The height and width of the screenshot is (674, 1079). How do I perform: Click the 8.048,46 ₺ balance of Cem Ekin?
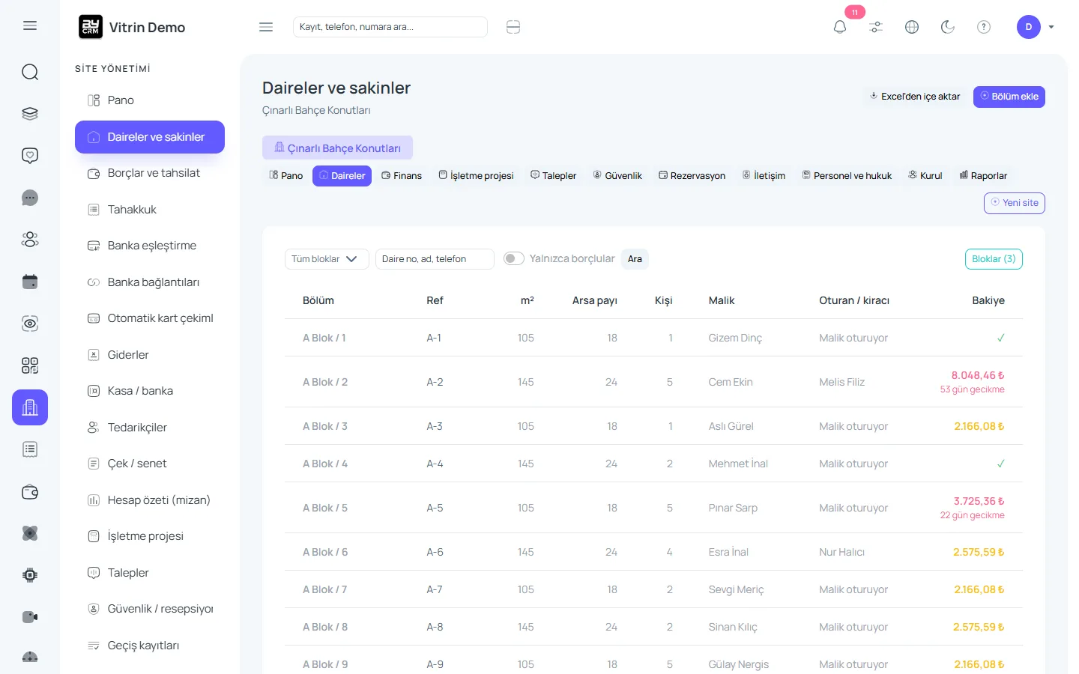tap(978, 375)
